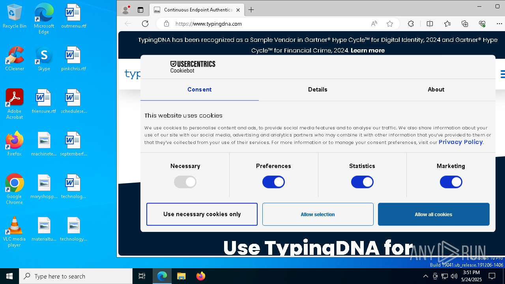Screen dimensions: 505x284
Task: Select the septemberf... document icon
Action: [x=73, y=144]
